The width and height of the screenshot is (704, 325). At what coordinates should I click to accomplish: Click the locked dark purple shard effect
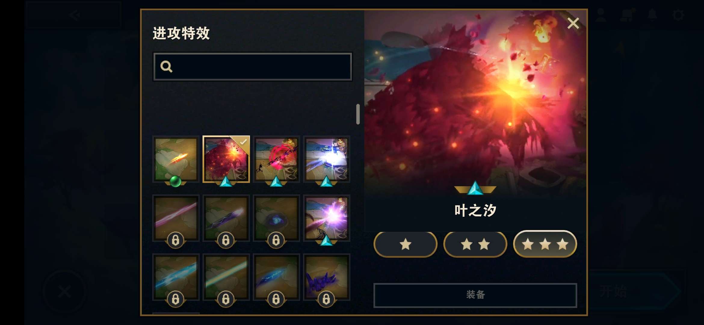(x=226, y=218)
